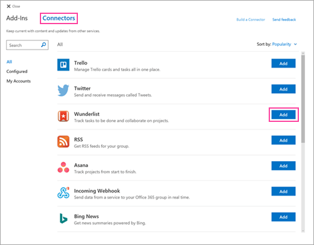Select the All category in sidebar
The image size is (314, 245).
[x=9, y=62]
